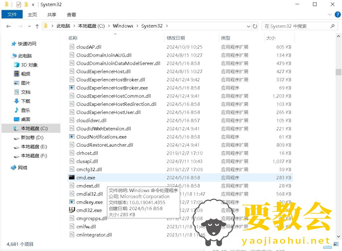342x251 pixels.
Task: Click the CloudNotifications.exe file icon
Action: click(72, 137)
